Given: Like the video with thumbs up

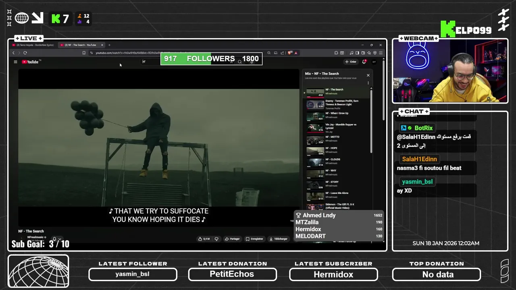Looking at the screenshot, I should (x=204, y=239).
